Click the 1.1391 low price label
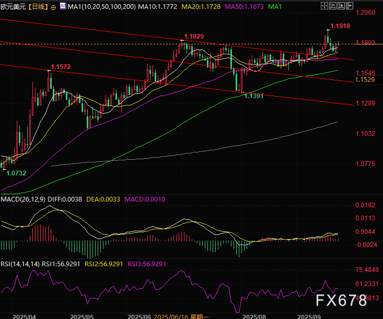Screen dimensions: 383x319 (253, 96)
